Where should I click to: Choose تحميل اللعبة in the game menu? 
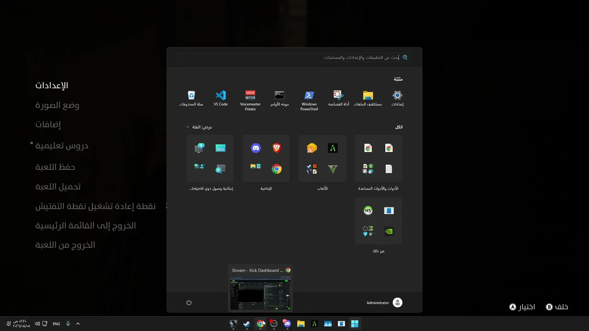58,187
